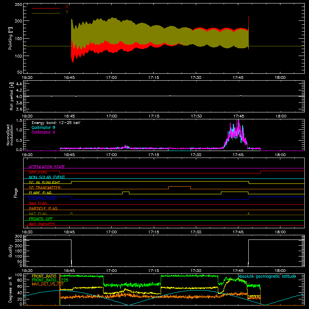
Task: Click the BAD_PACKETS flag label
Action: pos(42,224)
